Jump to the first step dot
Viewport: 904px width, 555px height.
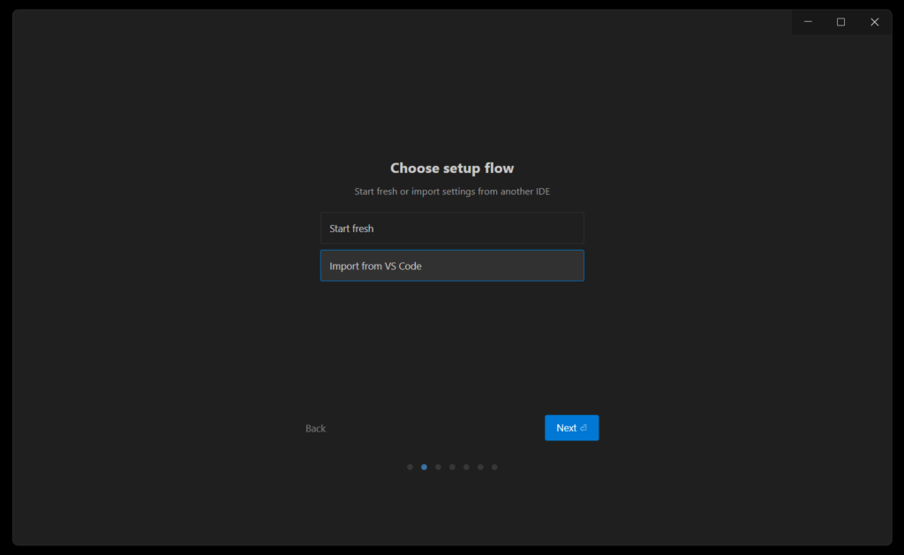click(410, 467)
